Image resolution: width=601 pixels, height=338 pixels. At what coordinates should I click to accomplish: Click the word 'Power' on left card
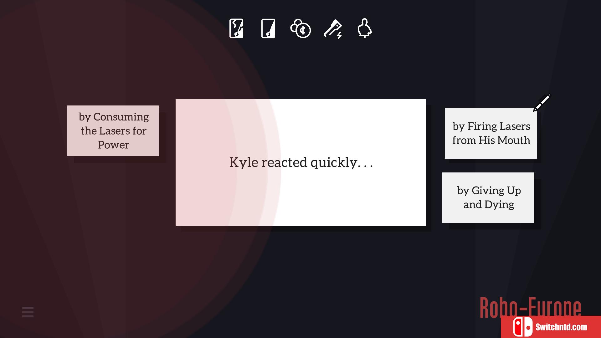click(x=113, y=145)
